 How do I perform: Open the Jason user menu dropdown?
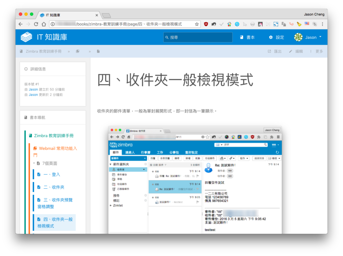pyautogui.click(x=308, y=37)
